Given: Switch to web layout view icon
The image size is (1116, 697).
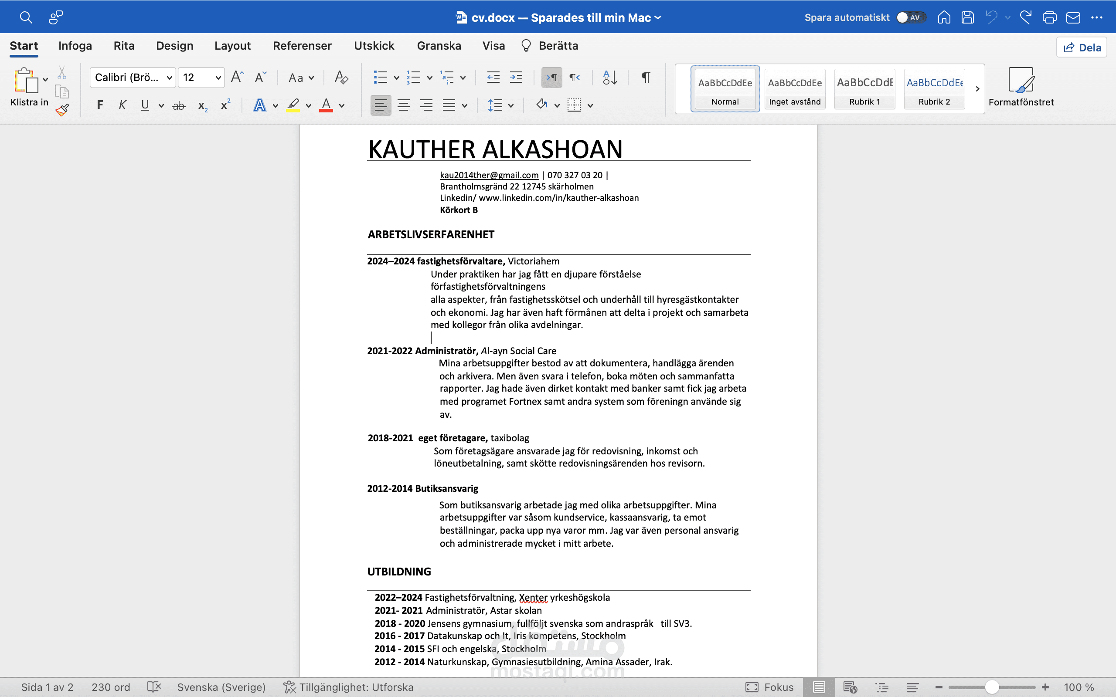Looking at the screenshot, I should (850, 687).
